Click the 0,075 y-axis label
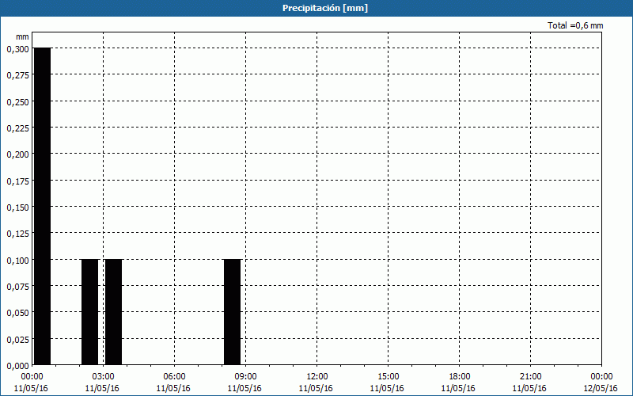 point(17,287)
